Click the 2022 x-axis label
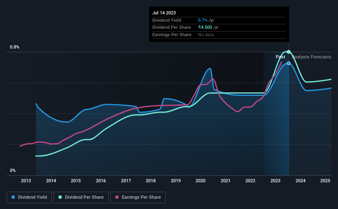This screenshot has height=209, width=338. point(250,181)
